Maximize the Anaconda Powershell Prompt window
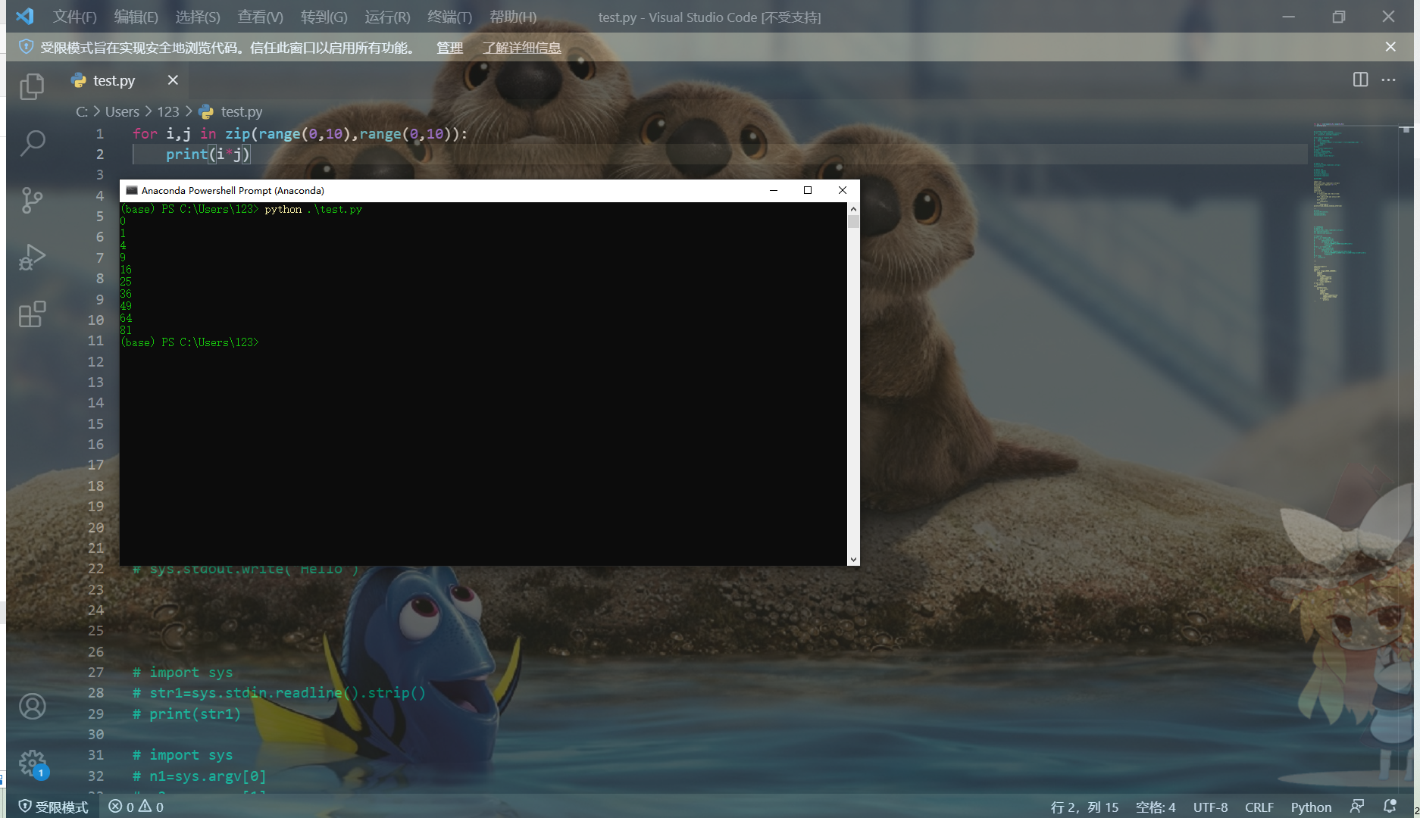1420x818 pixels. click(808, 190)
